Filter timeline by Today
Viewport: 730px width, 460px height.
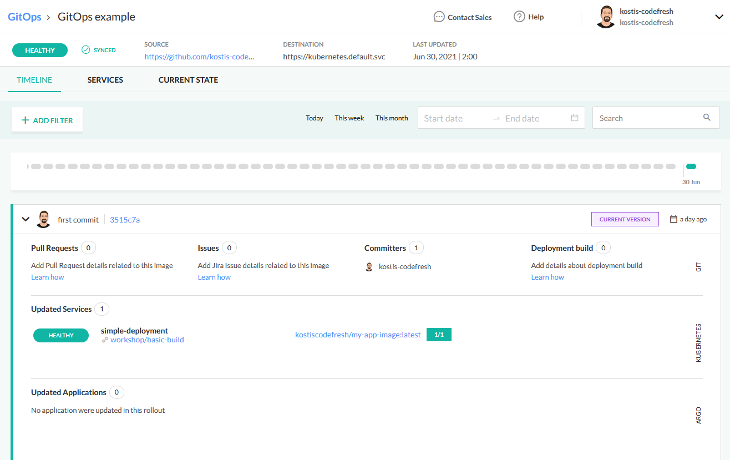tap(315, 118)
